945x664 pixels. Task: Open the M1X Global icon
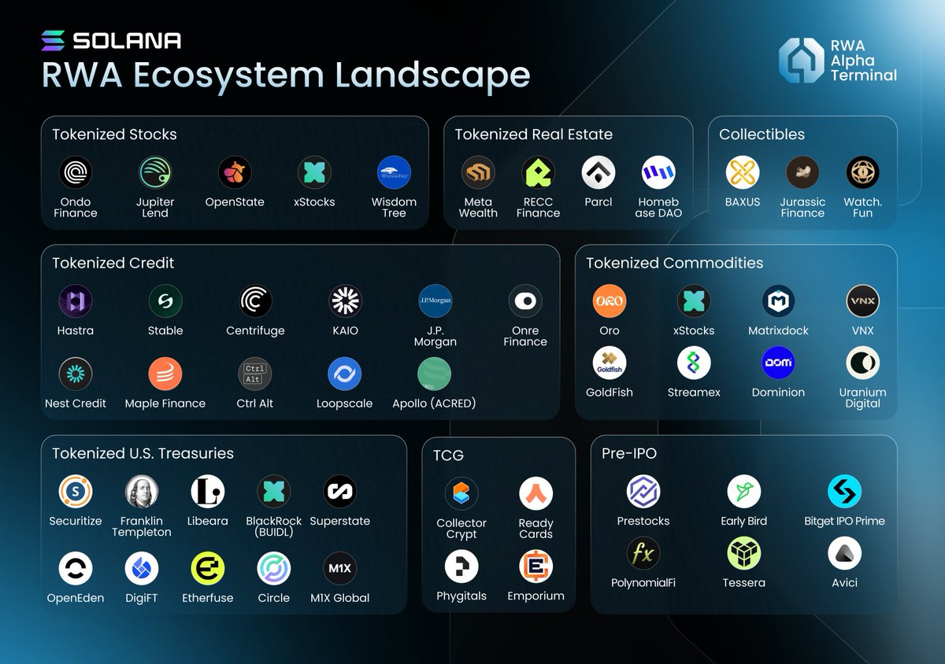point(340,568)
